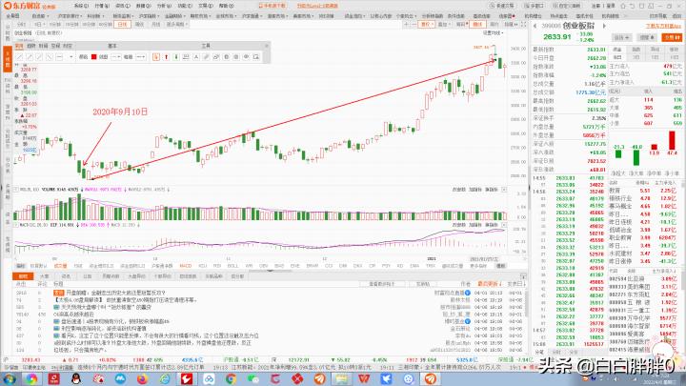Screen dimensions: 686x386
Task: Toggle the eye icon in drawing toolbar
Action: [247, 57]
